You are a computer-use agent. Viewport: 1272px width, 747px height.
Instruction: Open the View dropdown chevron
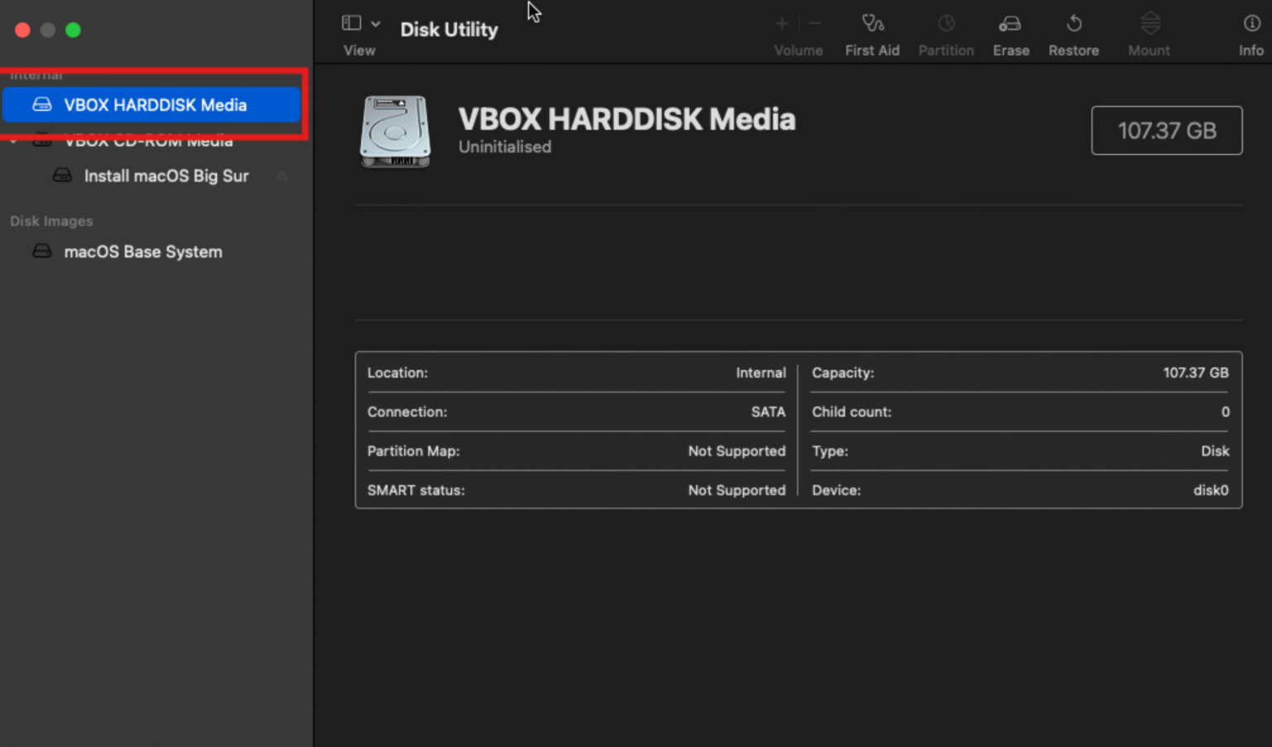(376, 24)
